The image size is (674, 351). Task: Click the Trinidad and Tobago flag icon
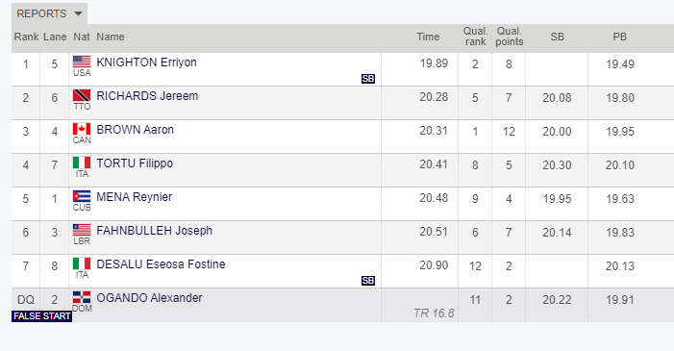(82, 95)
